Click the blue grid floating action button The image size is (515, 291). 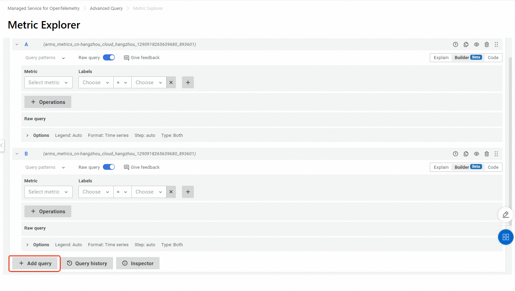tap(505, 237)
